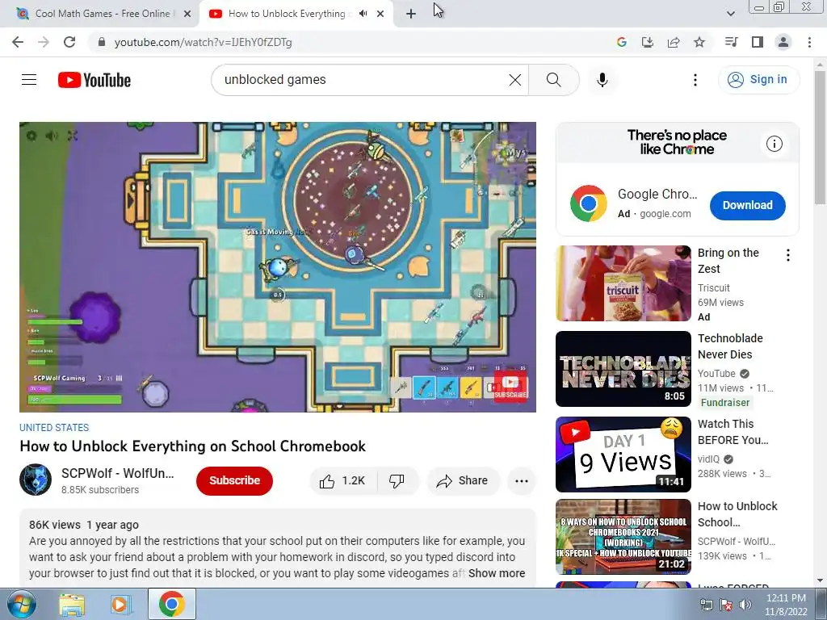This screenshot has width=827, height=620.
Task: Open the media controls toolbar icon
Action: coord(731,42)
